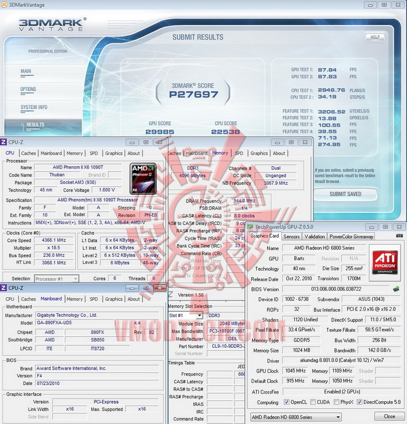407x424 pixels.
Task: Click the GPU Clock field 1045 MHz
Action: coord(296,371)
